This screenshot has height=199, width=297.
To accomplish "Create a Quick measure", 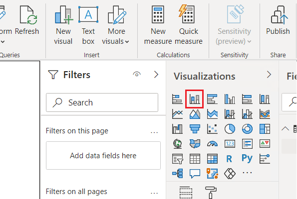I will pos(189,25).
